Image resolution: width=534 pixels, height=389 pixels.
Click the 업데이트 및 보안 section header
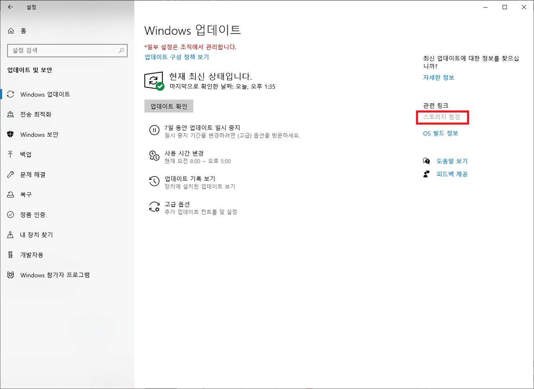tap(30, 70)
